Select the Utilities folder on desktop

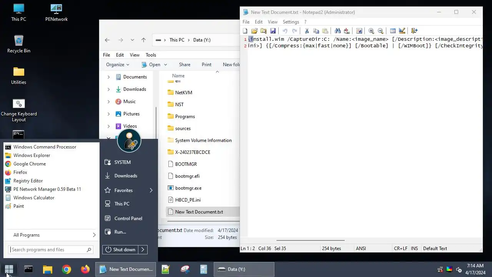coord(18,76)
